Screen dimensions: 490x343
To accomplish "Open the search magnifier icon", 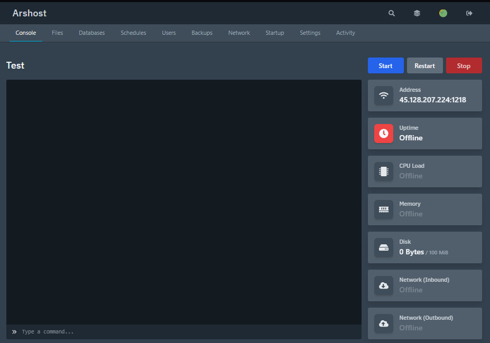I will tap(391, 13).
